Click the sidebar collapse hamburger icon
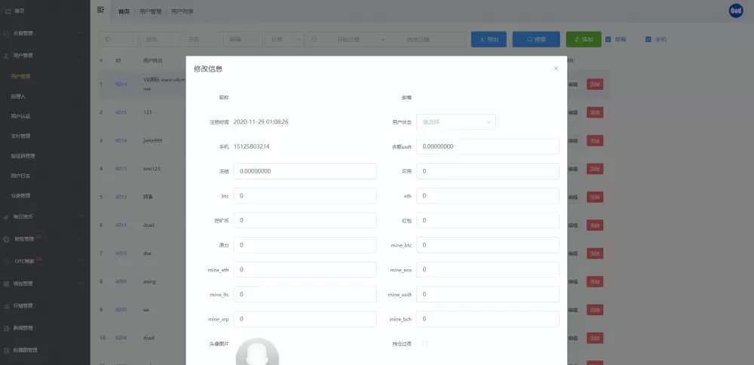 [101, 11]
